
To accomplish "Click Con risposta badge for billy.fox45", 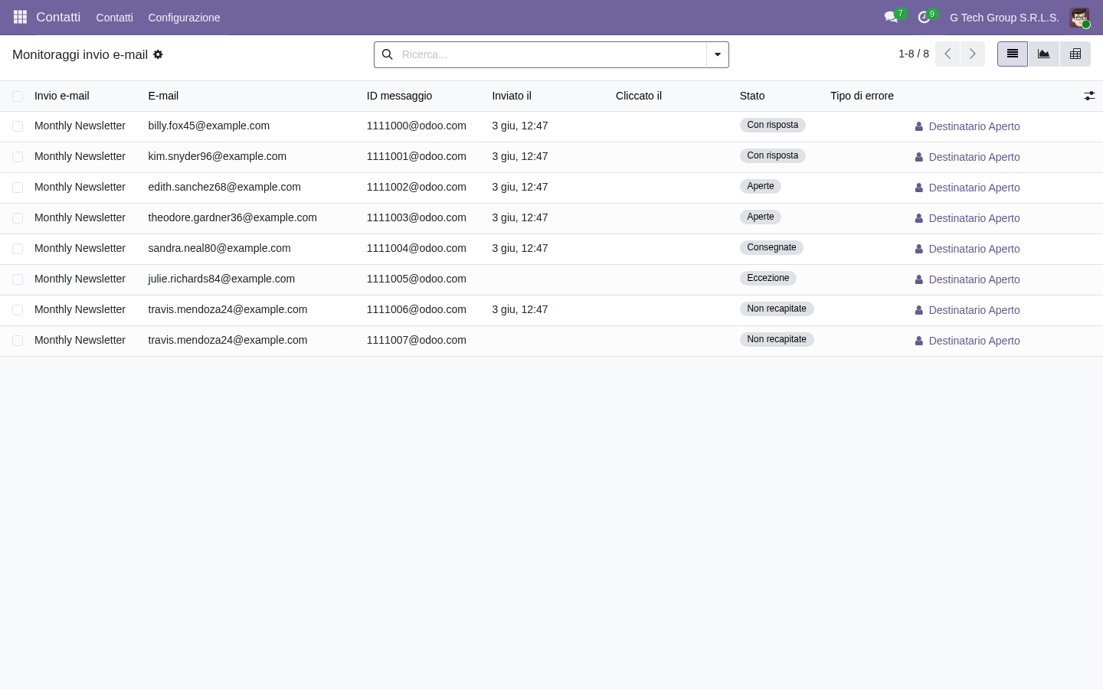I will (x=772, y=125).
